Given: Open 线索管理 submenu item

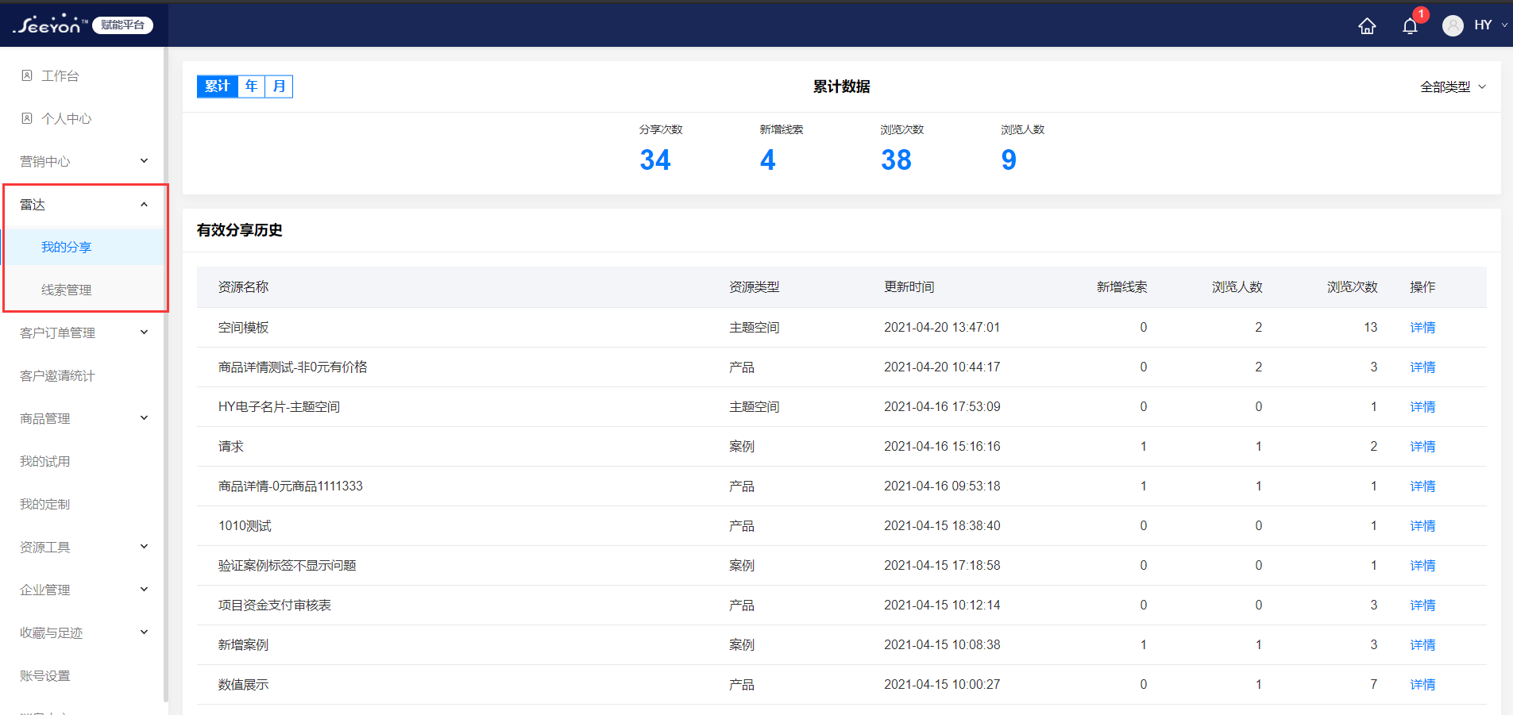Looking at the screenshot, I should 67,290.
